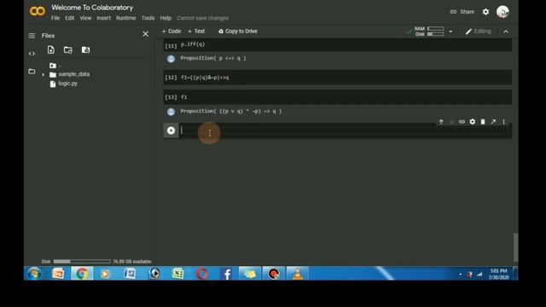Image resolution: width=546 pixels, height=307 pixels.
Task: Open the Edit menu
Action: [70, 18]
